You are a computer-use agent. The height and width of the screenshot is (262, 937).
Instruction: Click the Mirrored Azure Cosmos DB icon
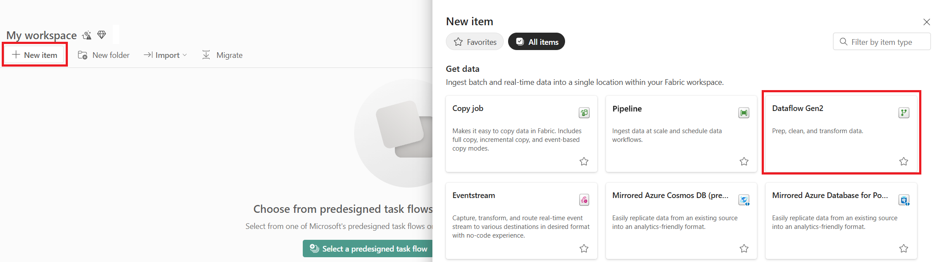tap(744, 200)
